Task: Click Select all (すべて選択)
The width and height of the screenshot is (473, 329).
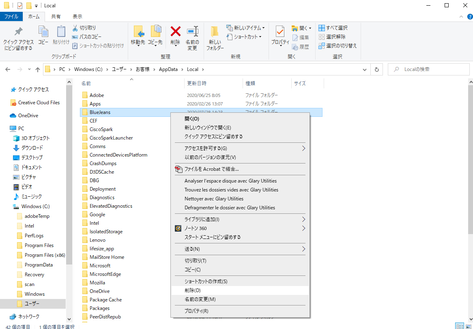Action: click(x=333, y=28)
